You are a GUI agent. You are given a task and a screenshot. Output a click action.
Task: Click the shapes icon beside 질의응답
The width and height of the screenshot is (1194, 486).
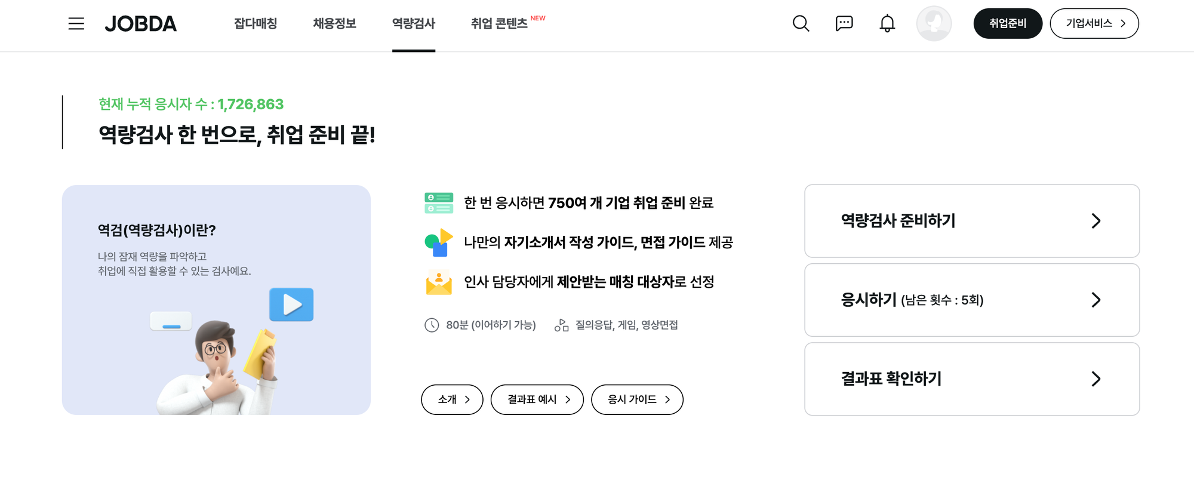[x=561, y=325]
